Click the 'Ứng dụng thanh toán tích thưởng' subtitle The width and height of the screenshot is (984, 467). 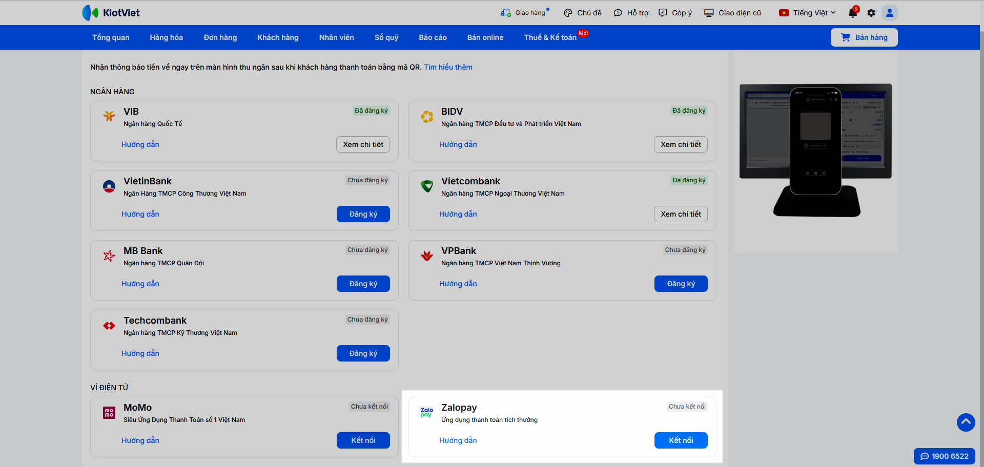click(x=489, y=420)
